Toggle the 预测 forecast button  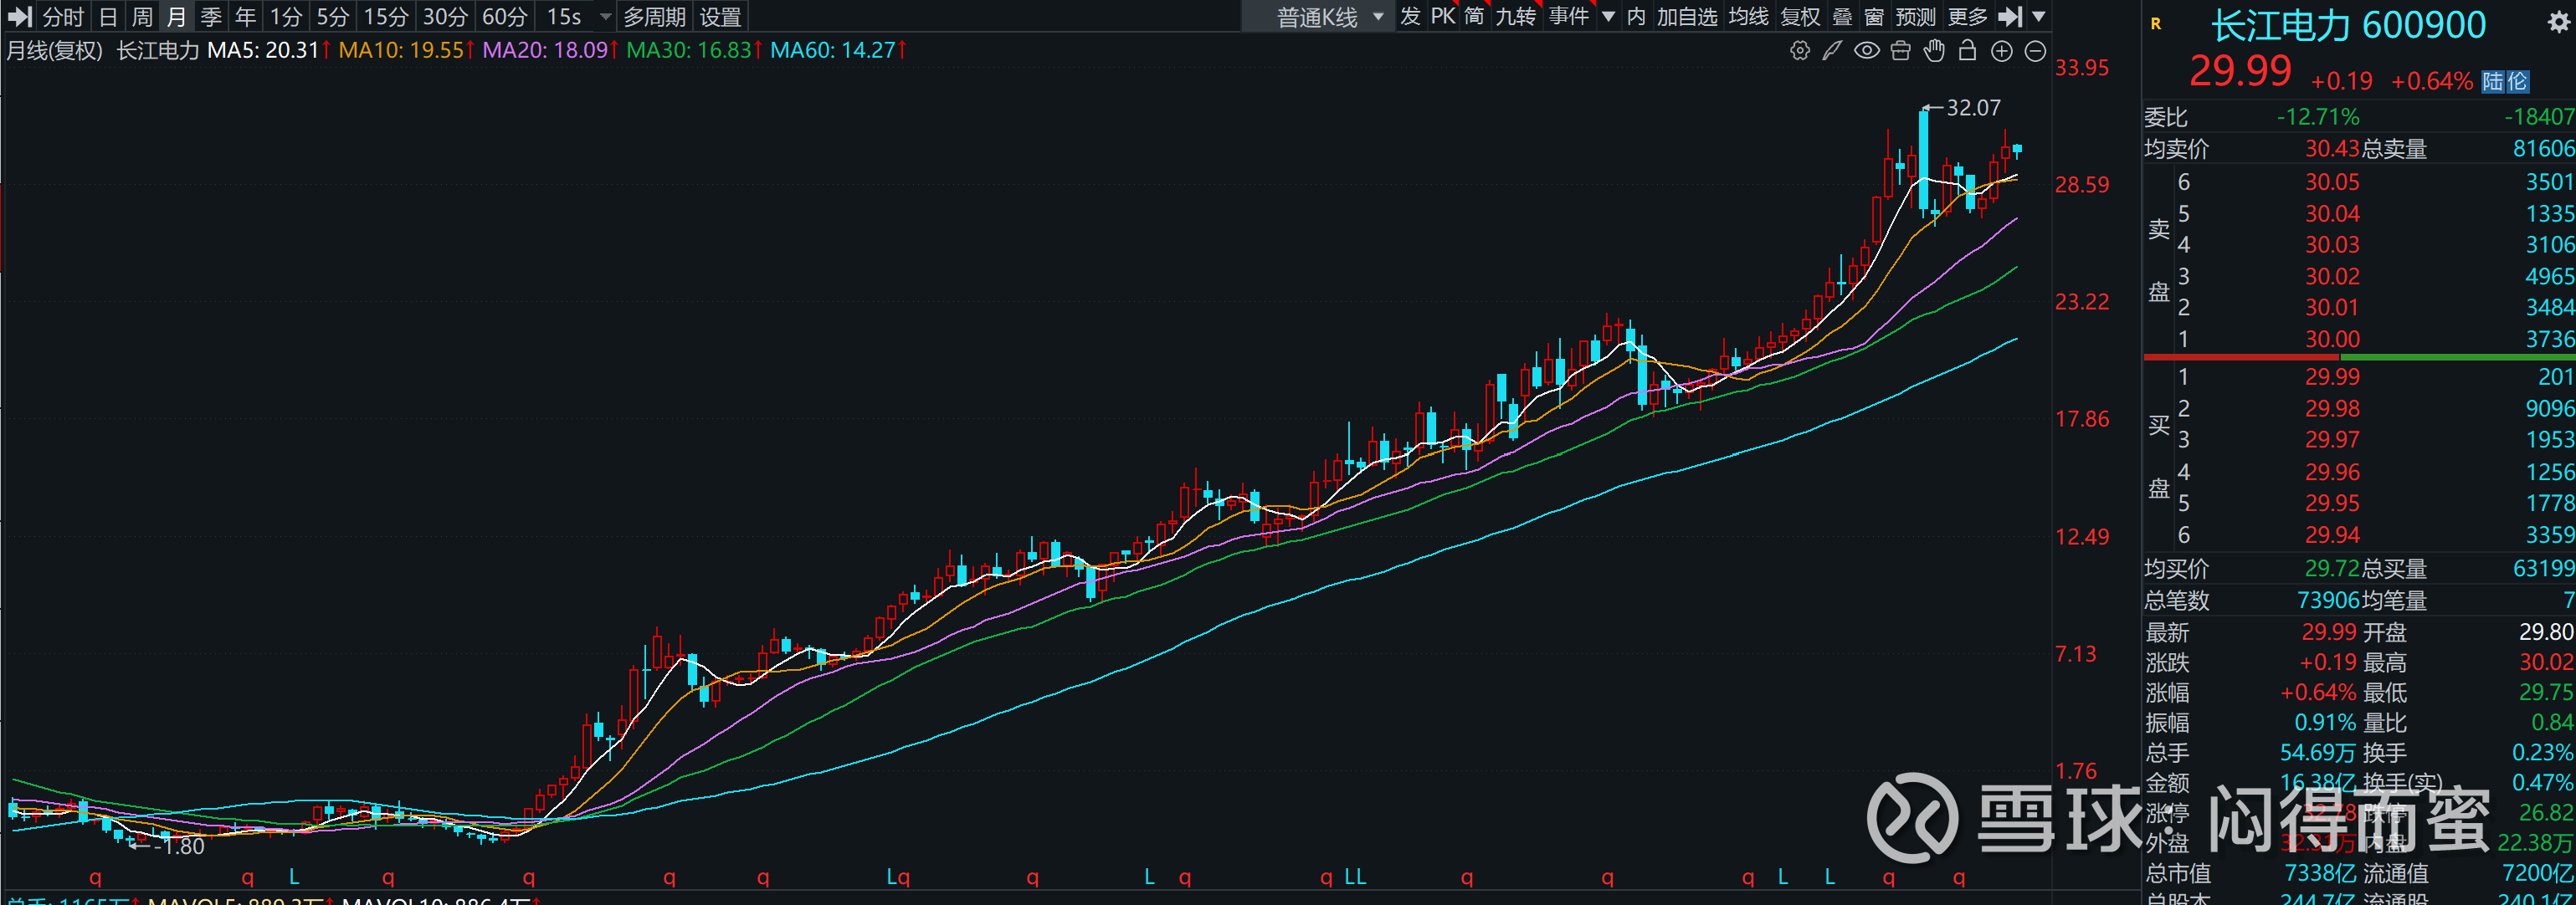pyautogui.click(x=1916, y=16)
